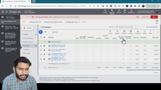
Task: Open the date range dropdown
Action: click(126, 27)
